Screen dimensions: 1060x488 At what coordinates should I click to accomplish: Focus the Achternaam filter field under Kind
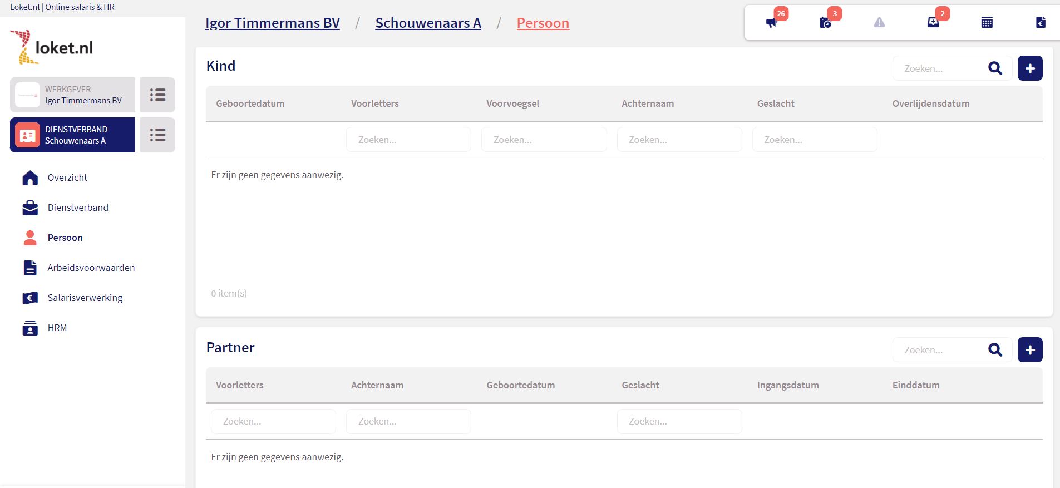click(x=679, y=140)
